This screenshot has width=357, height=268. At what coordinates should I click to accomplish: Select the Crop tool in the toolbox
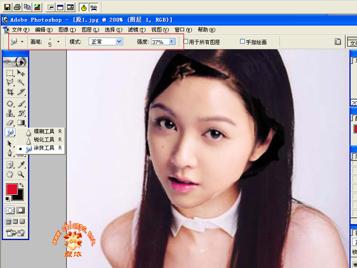(10, 92)
